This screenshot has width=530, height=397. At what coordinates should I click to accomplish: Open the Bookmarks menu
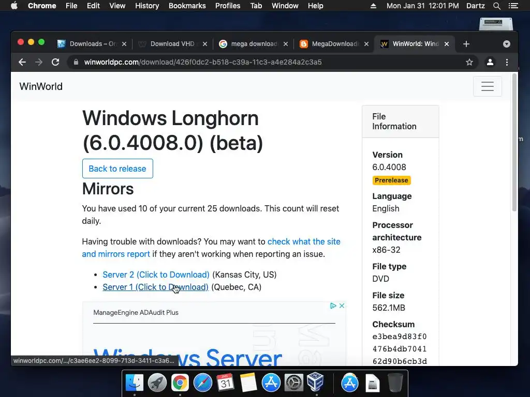pyautogui.click(x=187, y=6)
